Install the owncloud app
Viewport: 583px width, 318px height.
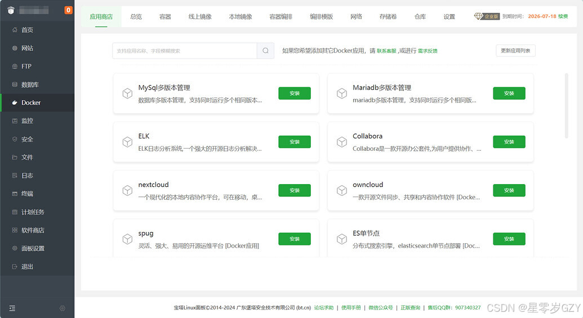[x=509, y=190]
